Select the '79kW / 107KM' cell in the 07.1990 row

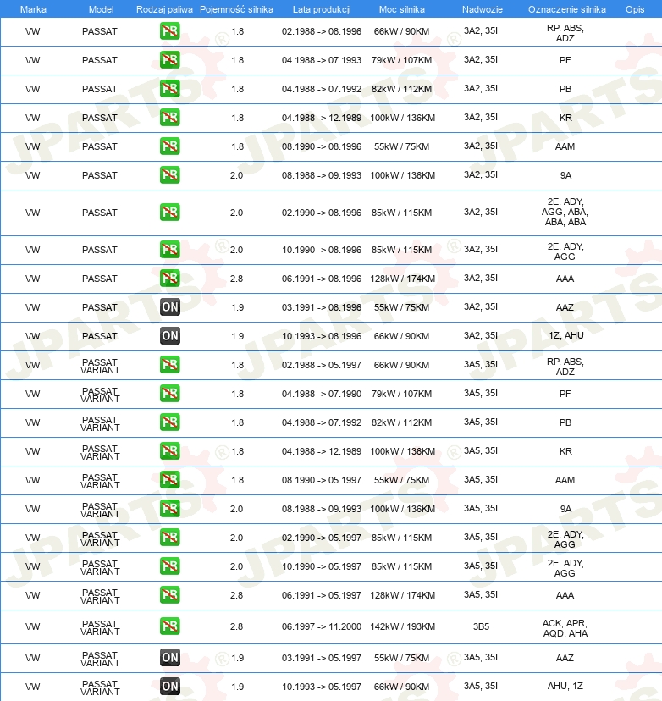[401, 394]
